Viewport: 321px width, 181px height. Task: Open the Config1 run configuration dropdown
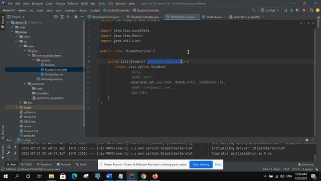[270, 10]
